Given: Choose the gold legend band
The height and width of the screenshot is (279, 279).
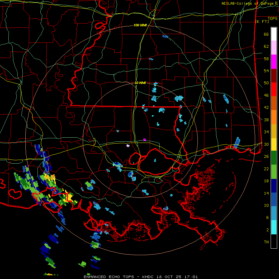Looking at the screenshot, I should (274, 131).
